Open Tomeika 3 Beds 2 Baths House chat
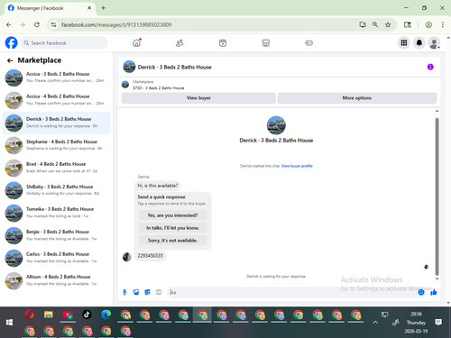The height and width of the screenshot is (338, 451). click(57, 213)
